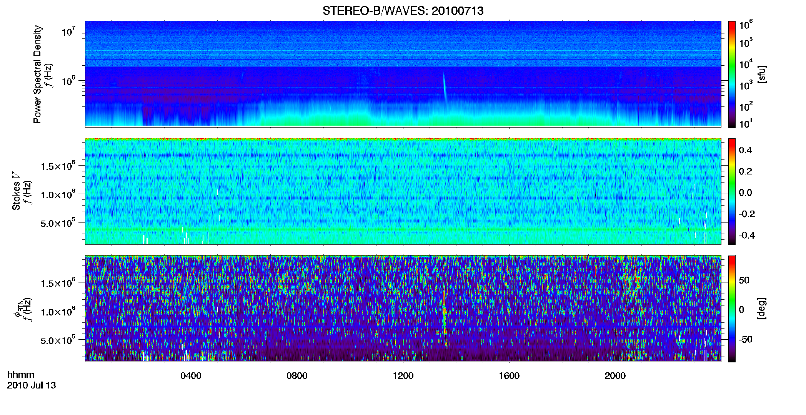806x415 pixels.
Task: Click the phi RTN angle colorbar
Action: point(732,309)
